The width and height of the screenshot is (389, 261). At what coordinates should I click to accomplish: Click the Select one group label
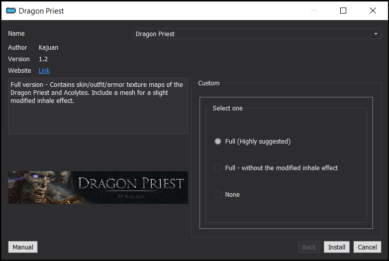click(x=228, y=108)
